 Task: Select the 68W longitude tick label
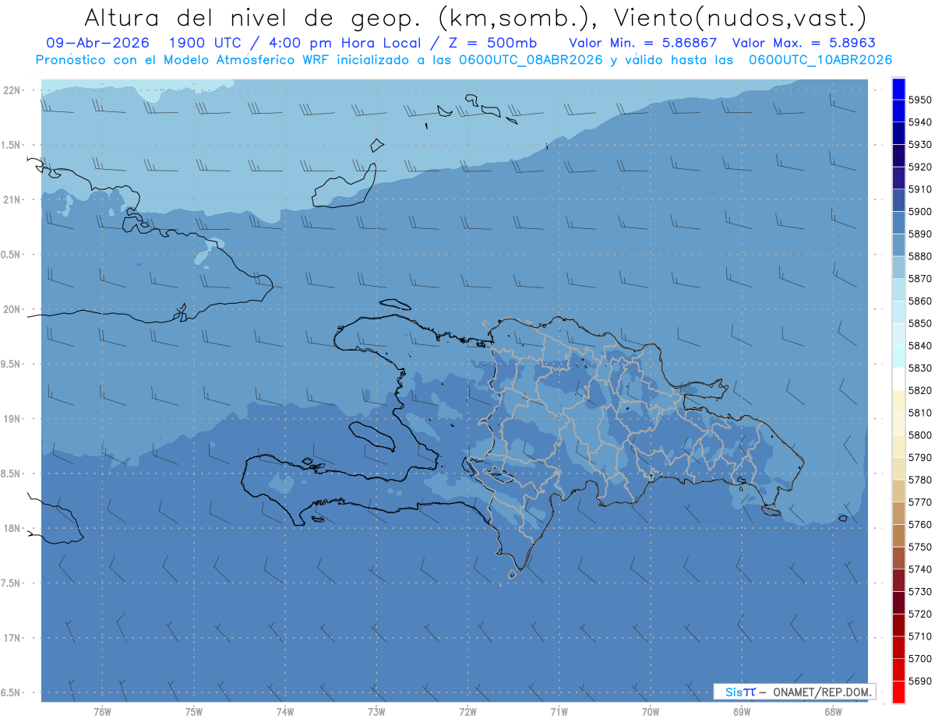pos(832,711)
